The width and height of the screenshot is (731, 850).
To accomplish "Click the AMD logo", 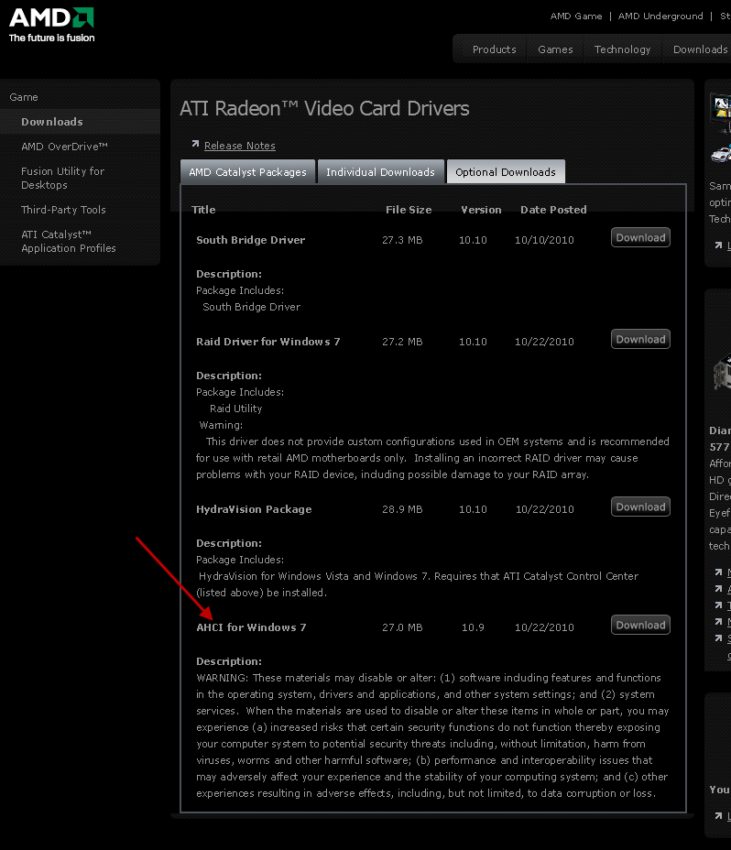I will coord(51,25).
